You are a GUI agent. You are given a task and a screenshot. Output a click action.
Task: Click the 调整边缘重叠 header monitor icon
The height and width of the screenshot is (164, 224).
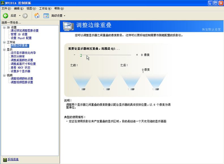click(68, 26)
